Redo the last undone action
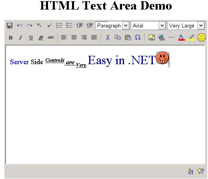208x179 pixels. (30, 26)
